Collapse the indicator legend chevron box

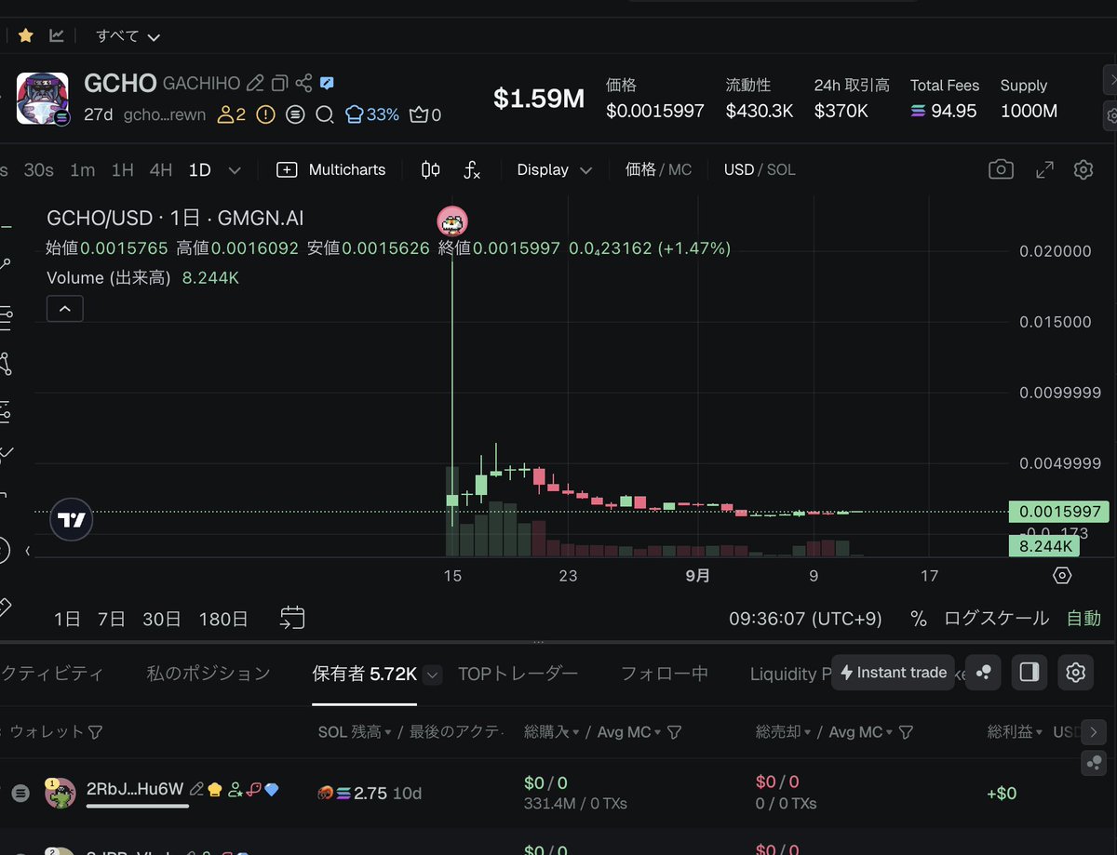[x=64, y=308]
